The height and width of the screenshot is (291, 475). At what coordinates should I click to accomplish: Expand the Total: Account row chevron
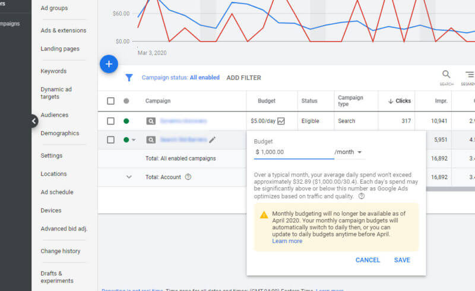pos(129,177)
